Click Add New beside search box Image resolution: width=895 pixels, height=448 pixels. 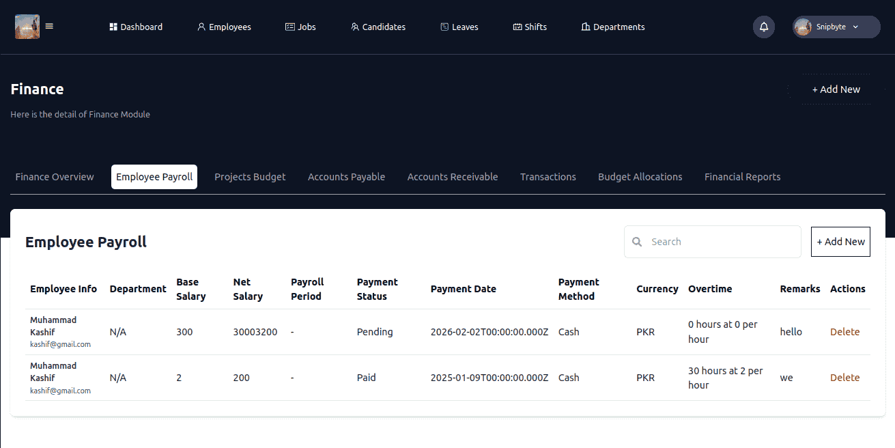click(x=840, y=242)
